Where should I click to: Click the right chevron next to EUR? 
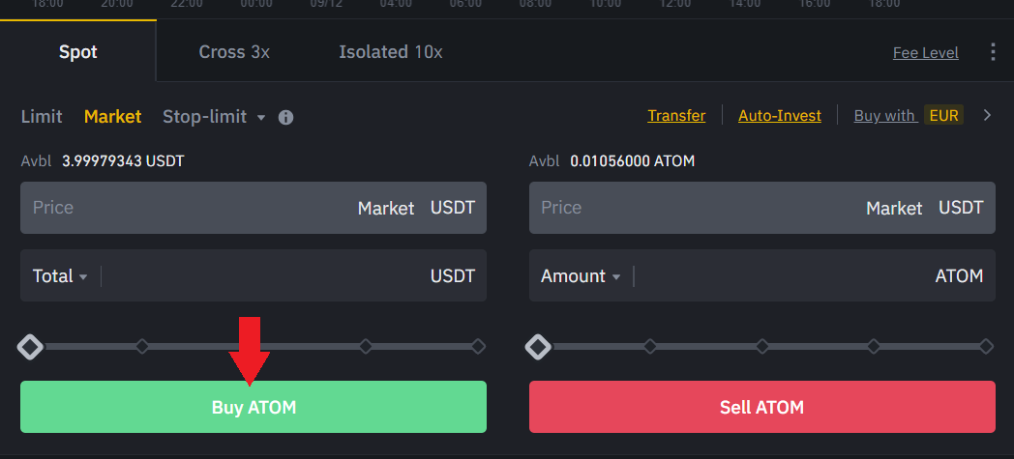tap(987, 116)
